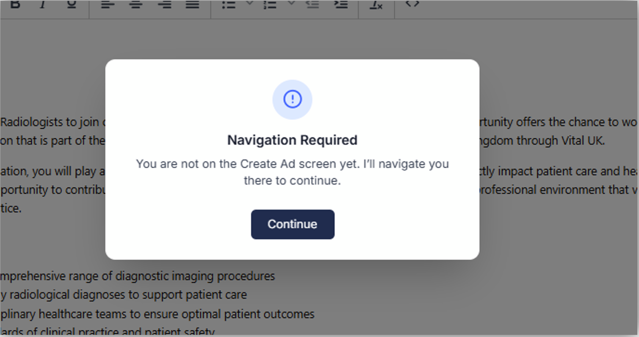The height and width of the screenshot is (337, 639).
Task: Justify the paragraph text
Action: click(x=193, y=4)
